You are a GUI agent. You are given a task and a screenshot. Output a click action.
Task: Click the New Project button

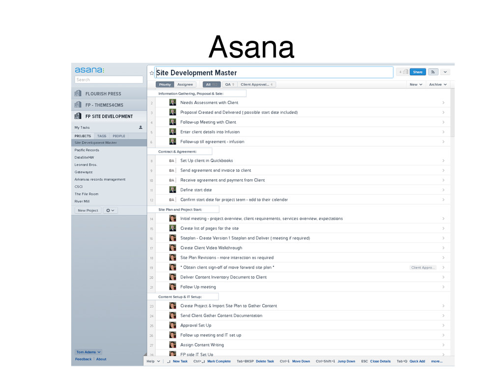point(88,210)
